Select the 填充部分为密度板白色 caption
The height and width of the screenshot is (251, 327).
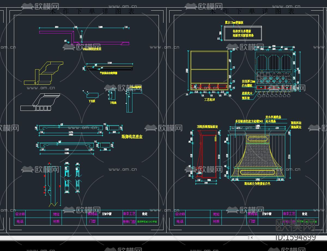[257, 184]
